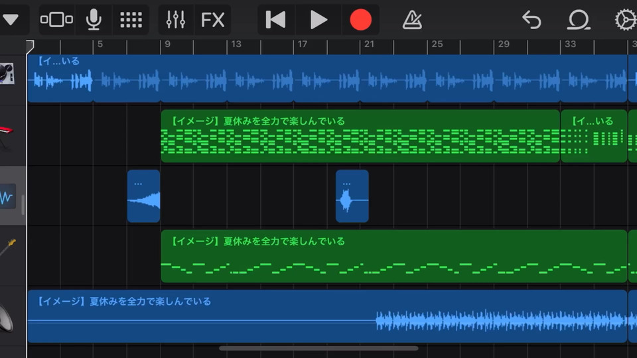
Task: Select the short green 【イ…いる region at bar 33
Action: pyautogui.click(x=594, y=136)
